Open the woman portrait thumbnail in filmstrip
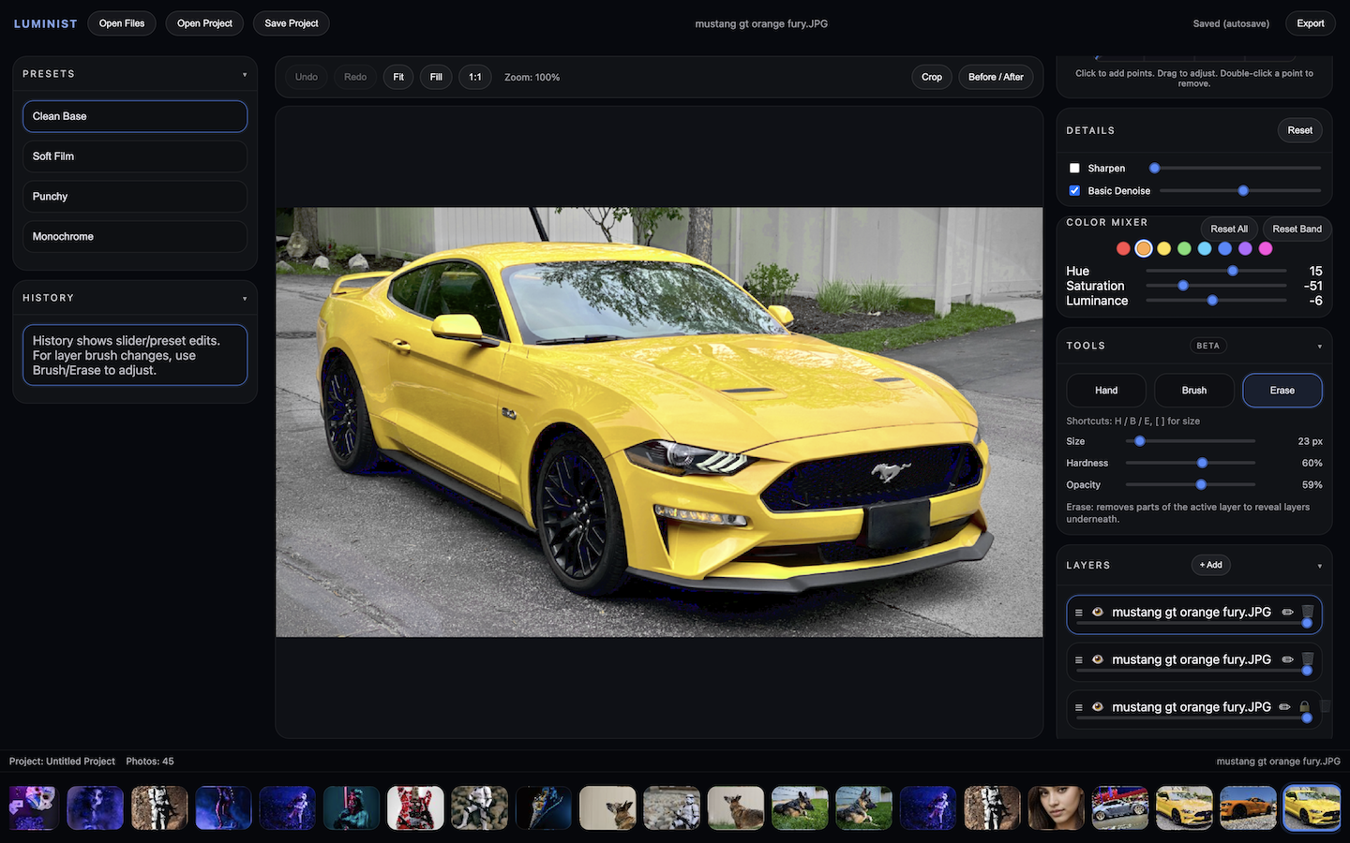Image resolution: width=1350 pixels, height=843 pixels. point(1057,807)
